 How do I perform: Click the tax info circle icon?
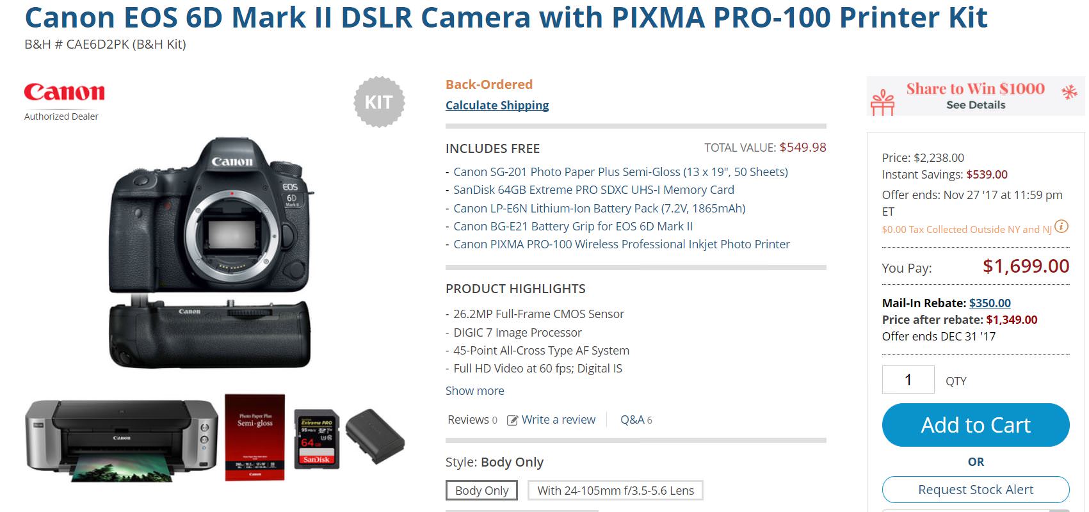[x=1061, y=227]
